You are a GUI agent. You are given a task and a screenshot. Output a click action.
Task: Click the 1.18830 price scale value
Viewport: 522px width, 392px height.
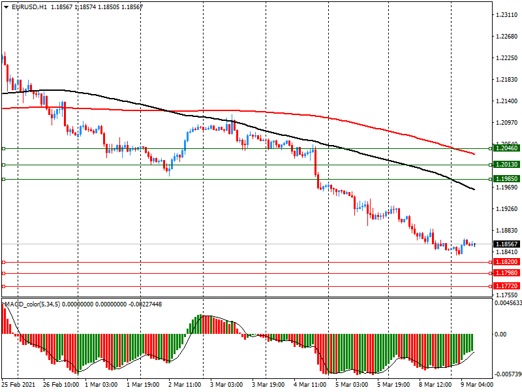[507, 231]
